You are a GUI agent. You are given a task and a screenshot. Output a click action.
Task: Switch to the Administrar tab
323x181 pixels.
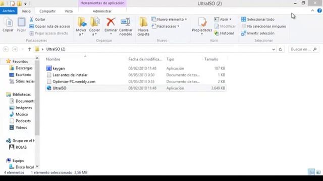(102, 11)
